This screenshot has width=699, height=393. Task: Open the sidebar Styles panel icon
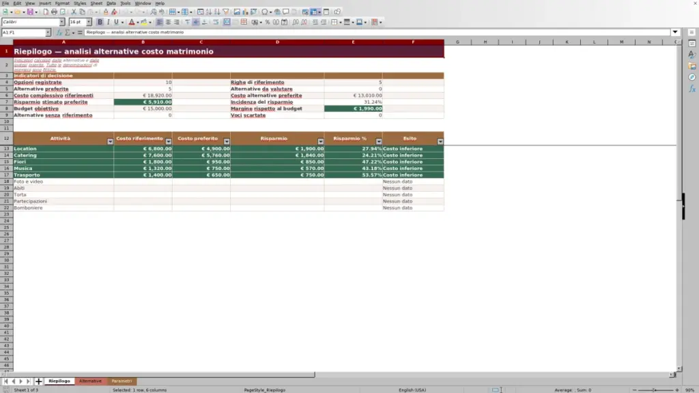(x=692, y=55)
